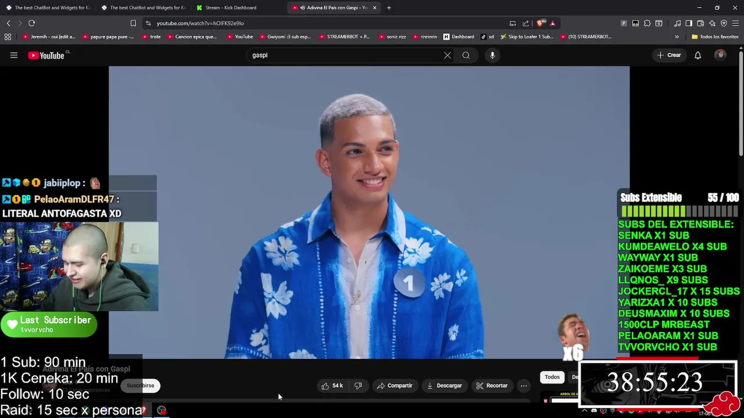744x418 pixels.
Task: Click Descargar to download the video
Action: 445,385
